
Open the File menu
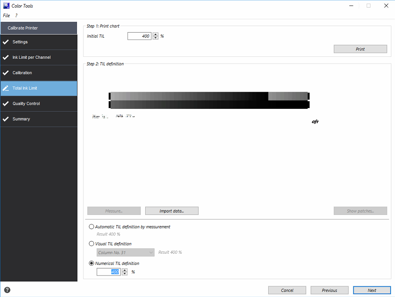point(6,15)
